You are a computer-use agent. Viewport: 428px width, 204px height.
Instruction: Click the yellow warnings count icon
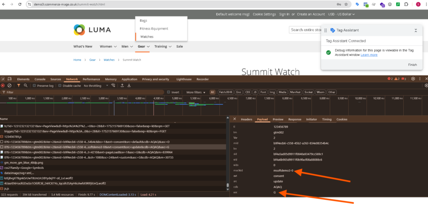[397, 79]
